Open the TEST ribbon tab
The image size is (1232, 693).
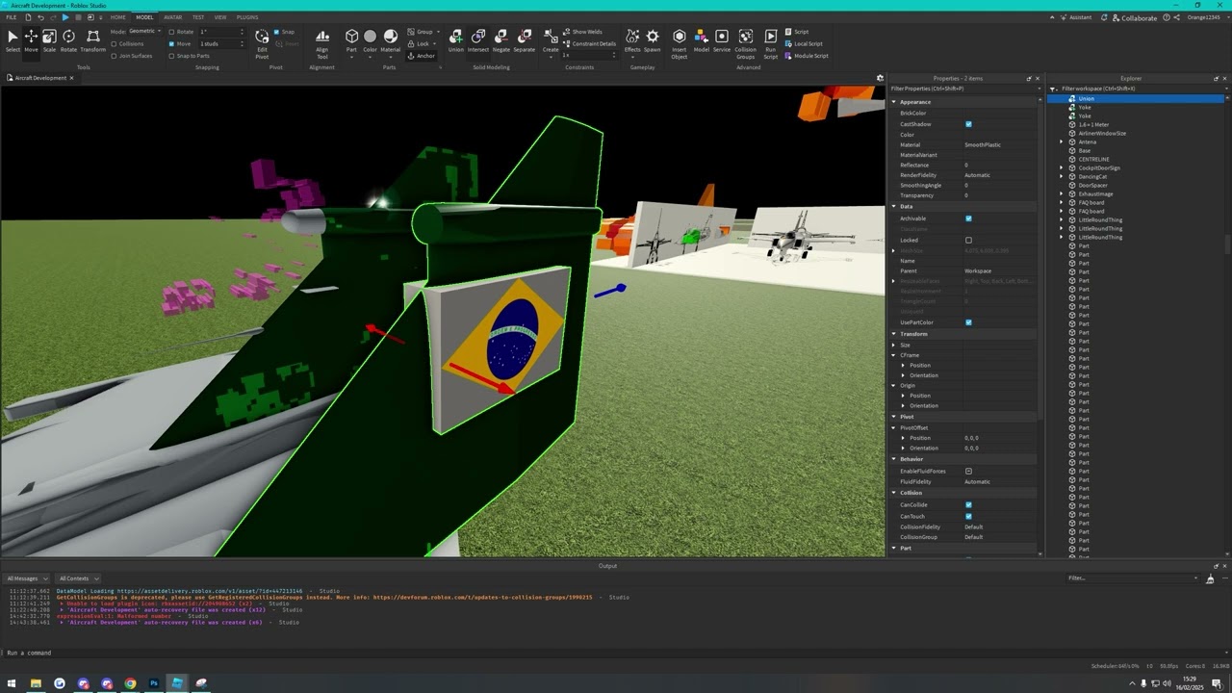198,17
